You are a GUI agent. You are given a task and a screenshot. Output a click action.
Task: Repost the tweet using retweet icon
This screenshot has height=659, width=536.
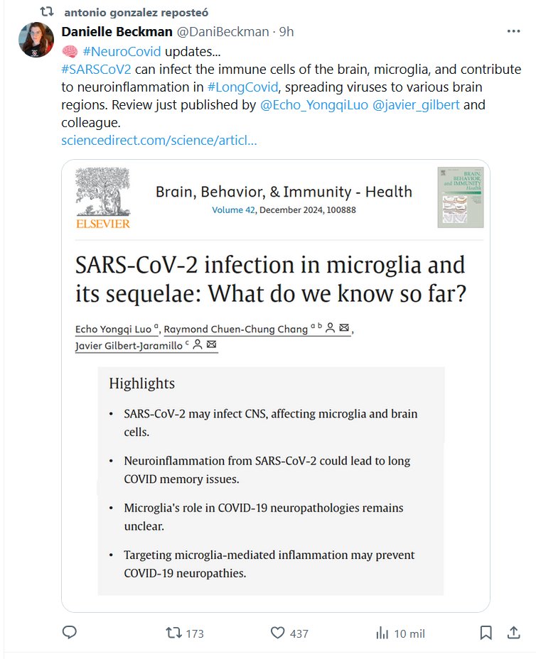173,632
